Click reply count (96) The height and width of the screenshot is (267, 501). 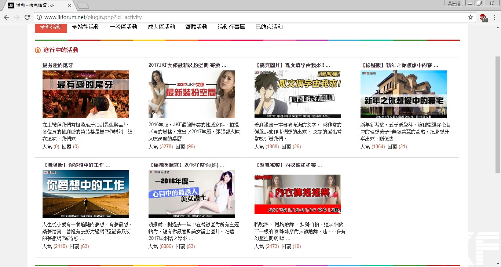click(x=191, y=146)
